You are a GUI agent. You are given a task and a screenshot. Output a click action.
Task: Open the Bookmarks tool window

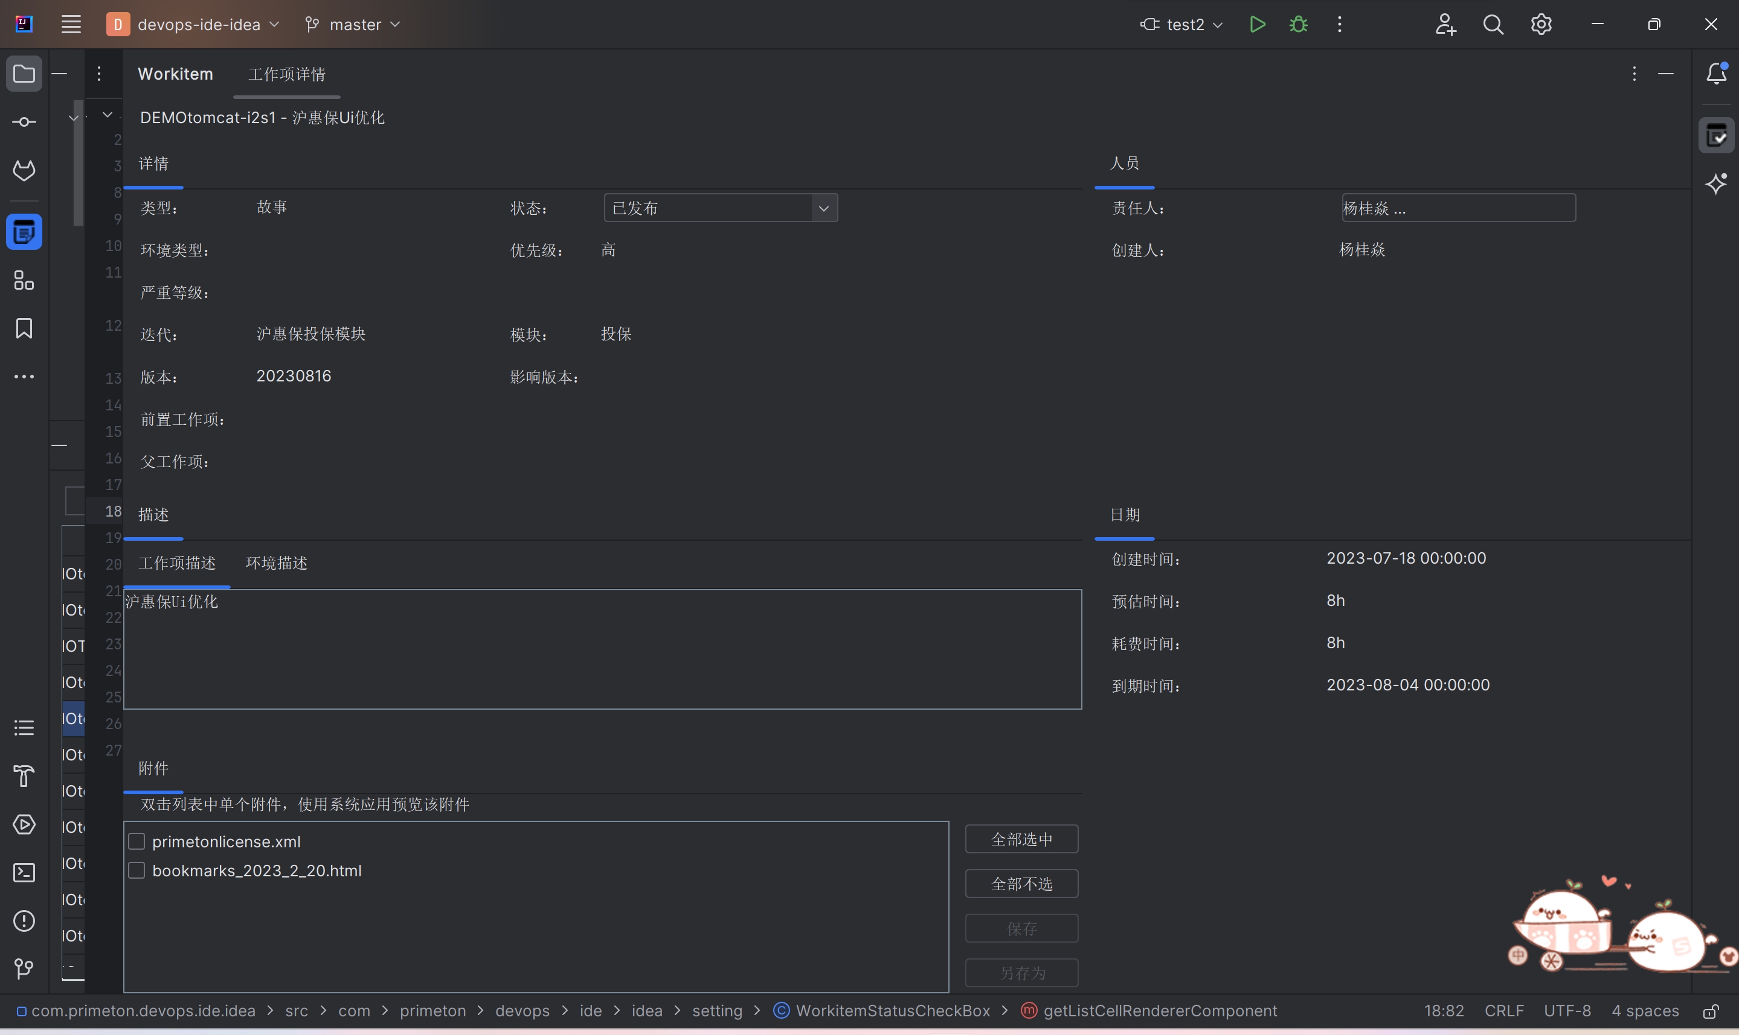coord(24,328)
